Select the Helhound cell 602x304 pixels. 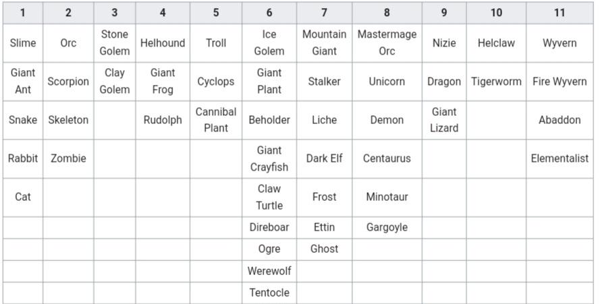(163, 43)
